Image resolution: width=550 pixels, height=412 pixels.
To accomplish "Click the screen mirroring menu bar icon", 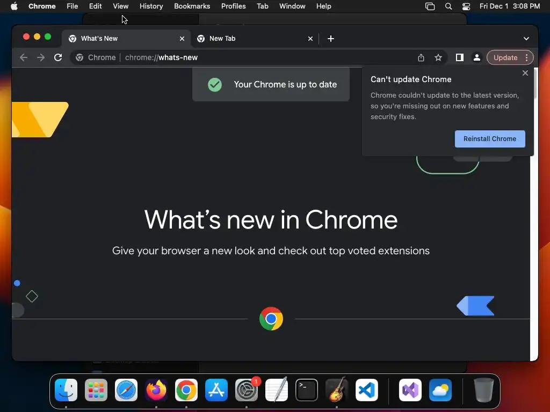I will 430,6.
